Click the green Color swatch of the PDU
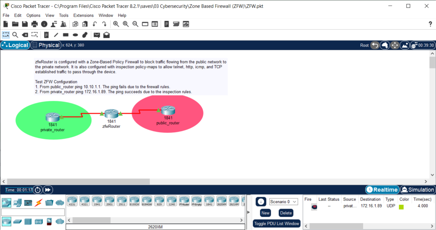Screen dimensions: 436x230 click(x=401, y=207)
